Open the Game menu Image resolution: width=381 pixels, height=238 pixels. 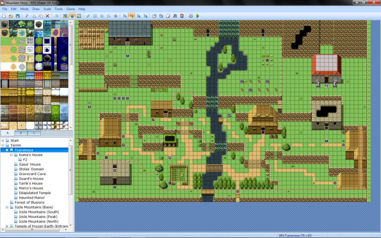71,9
